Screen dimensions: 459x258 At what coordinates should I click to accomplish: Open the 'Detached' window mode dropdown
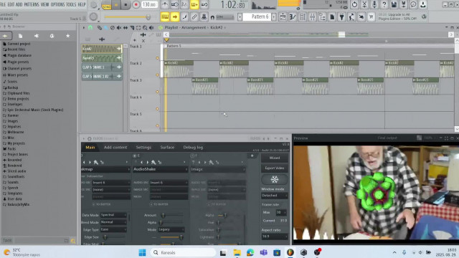(274, 196)
